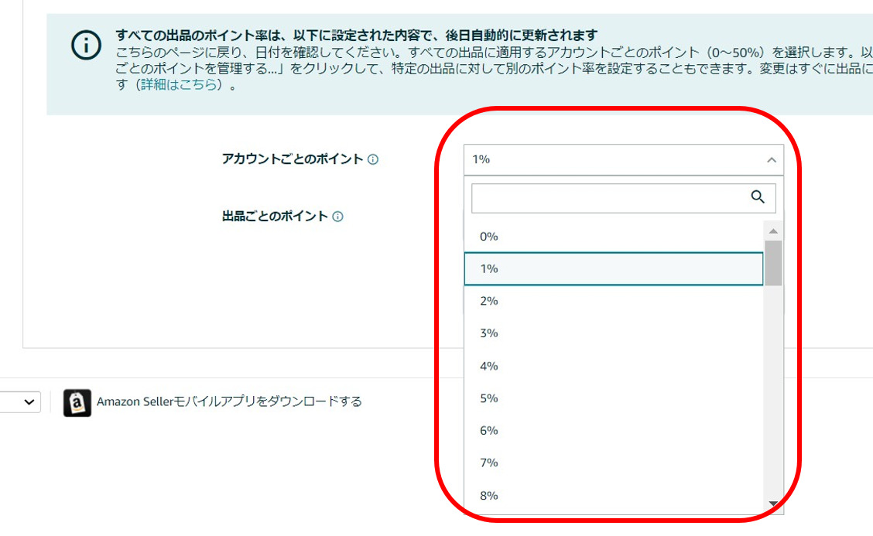
Task: Open the footer dropdown at bottom left
Action: coord(20,402)
